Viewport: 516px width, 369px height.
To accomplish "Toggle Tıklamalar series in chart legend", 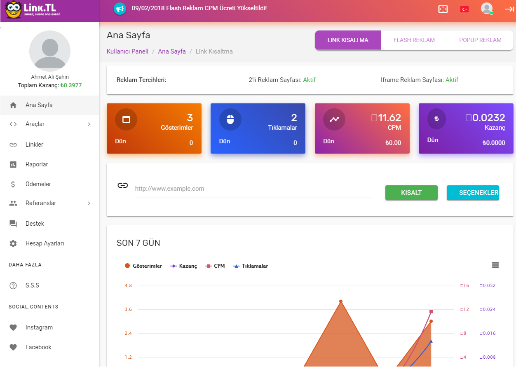I will click(251, 266).
